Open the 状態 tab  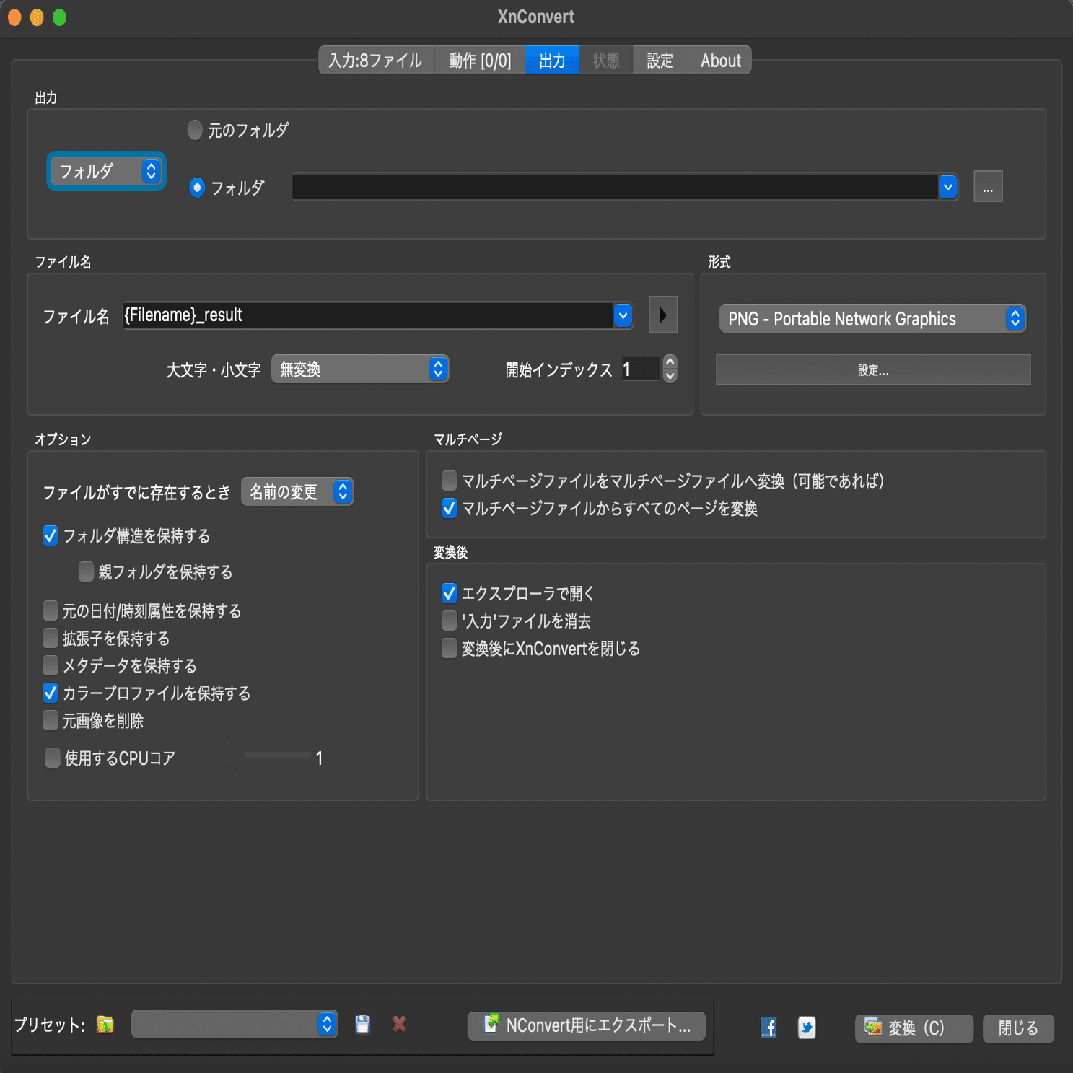click(606, 60)
